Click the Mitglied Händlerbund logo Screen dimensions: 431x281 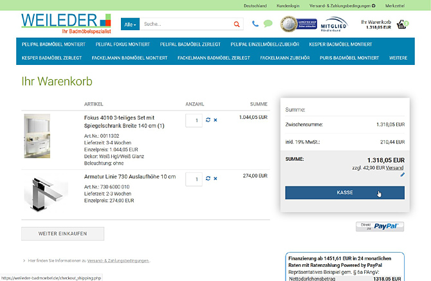coord(334,24)
